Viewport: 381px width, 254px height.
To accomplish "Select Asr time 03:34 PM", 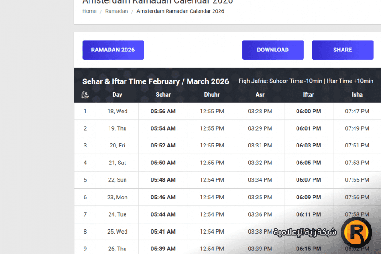I will (260, 180).
